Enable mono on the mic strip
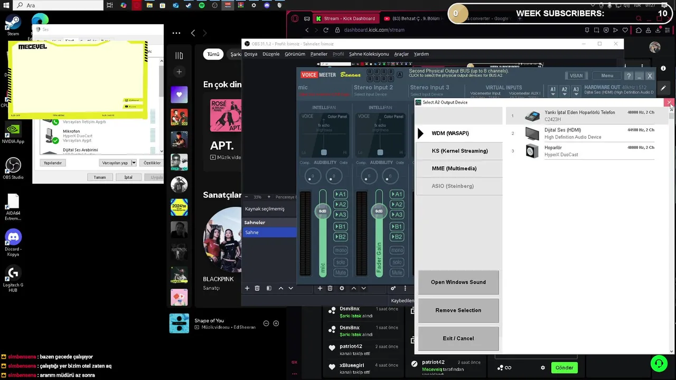This screenshot has height=380, width=676. tap(341, 250)
